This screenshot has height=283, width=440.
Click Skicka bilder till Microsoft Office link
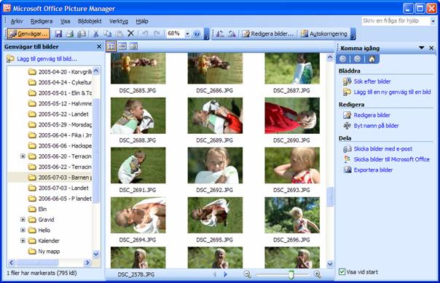[391, 159]
